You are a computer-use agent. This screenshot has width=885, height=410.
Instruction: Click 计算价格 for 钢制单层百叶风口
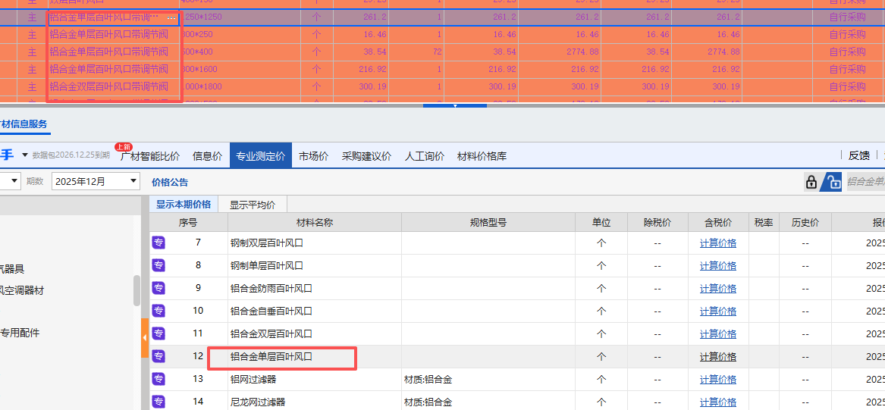tap(718, 265)
